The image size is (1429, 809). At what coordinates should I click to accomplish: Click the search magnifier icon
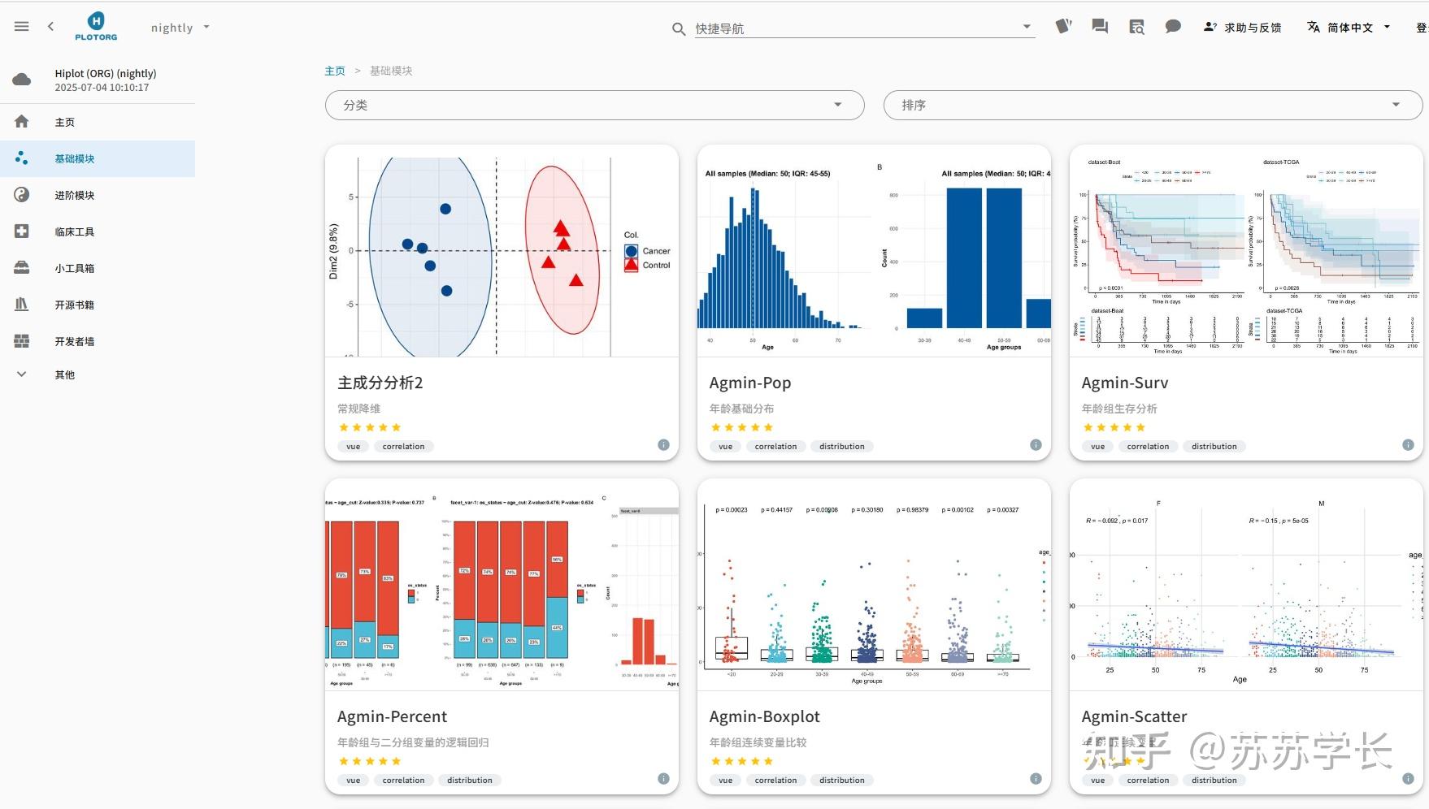[x=679, y=28]
